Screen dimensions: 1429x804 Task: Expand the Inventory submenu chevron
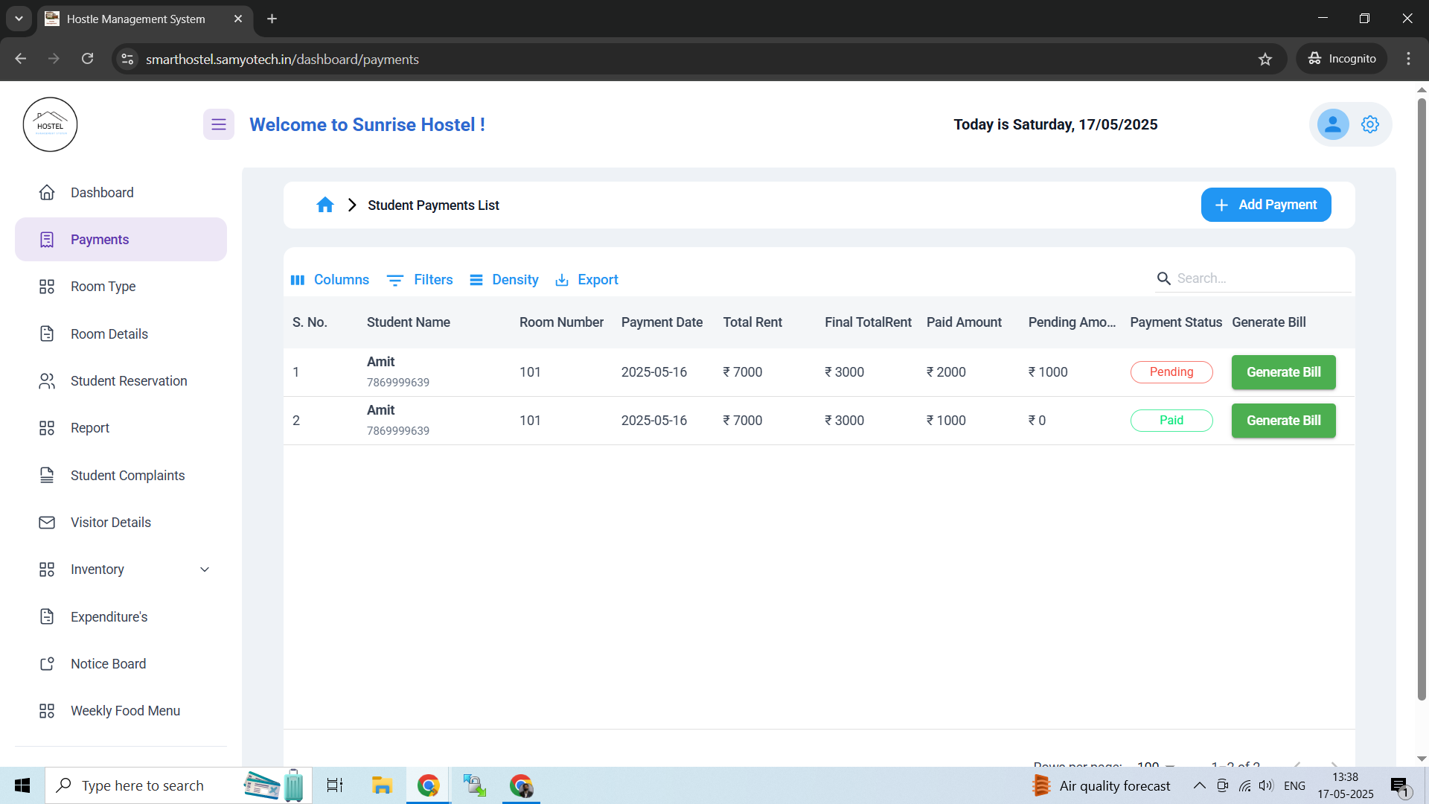pos(204,569)
